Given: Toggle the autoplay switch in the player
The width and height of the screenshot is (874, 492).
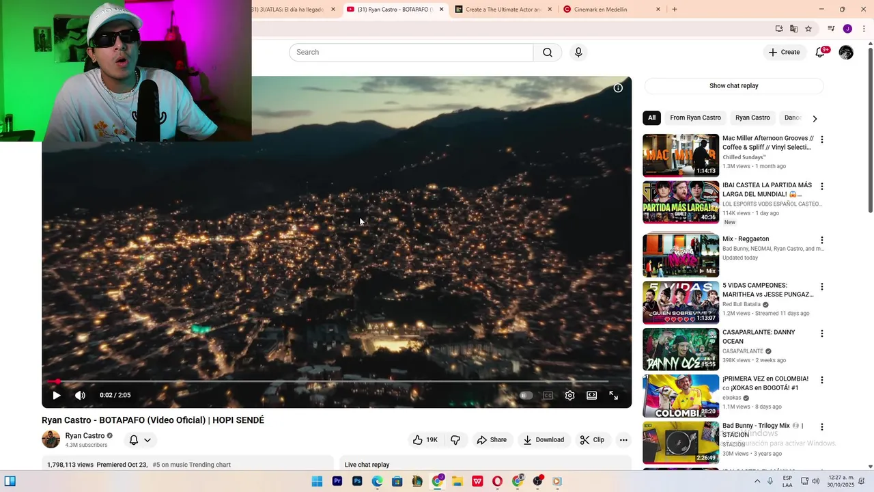Looking at the screenshot, I should 526,395.
